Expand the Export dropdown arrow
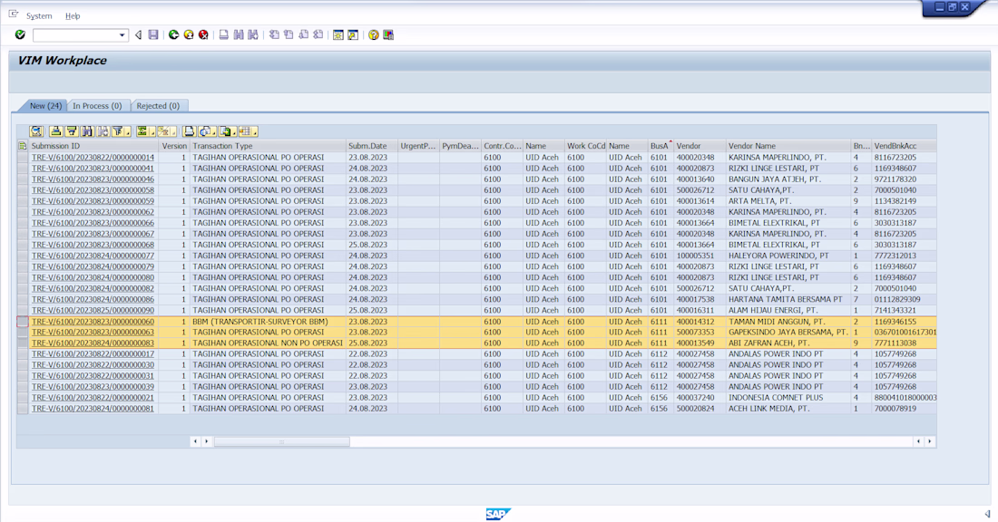998x522 pixels. [234, 131]
